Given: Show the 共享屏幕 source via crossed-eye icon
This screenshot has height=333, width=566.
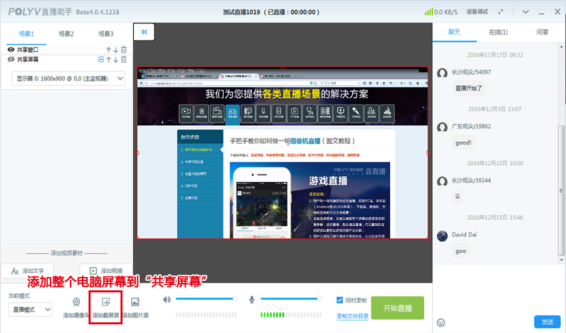Looking at the screenshot, I should click(11, 60).
